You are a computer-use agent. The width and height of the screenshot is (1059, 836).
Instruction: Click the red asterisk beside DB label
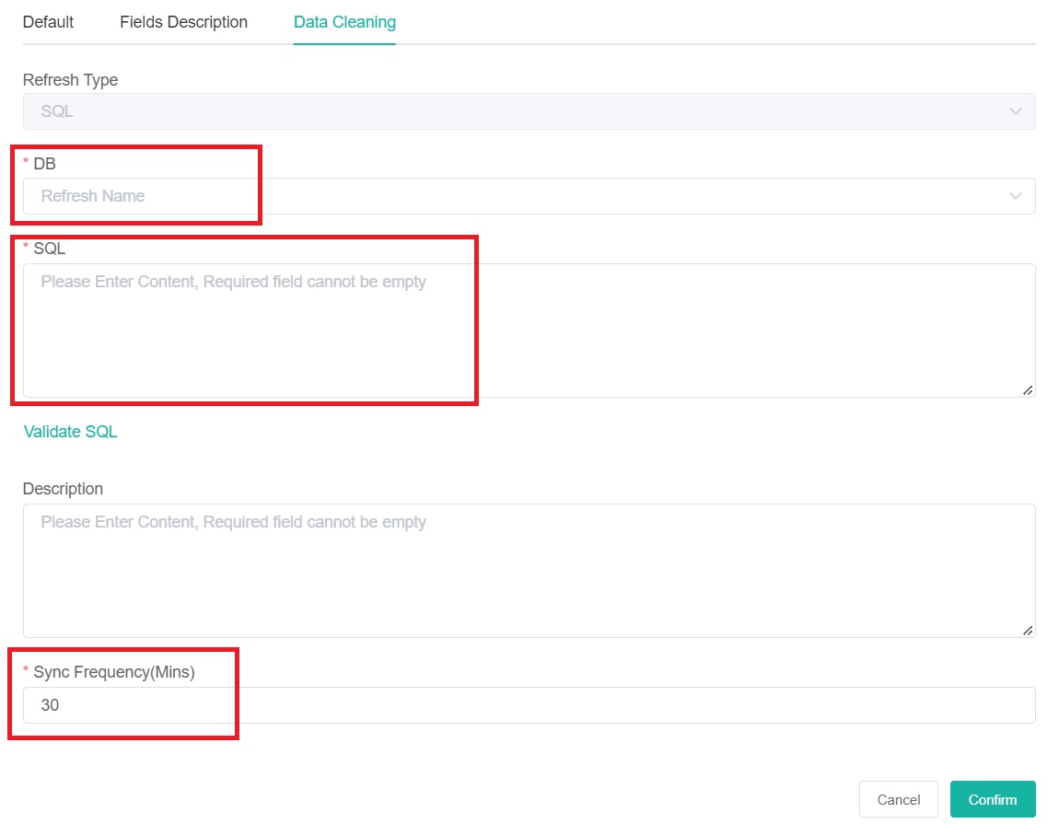point(26,163)
